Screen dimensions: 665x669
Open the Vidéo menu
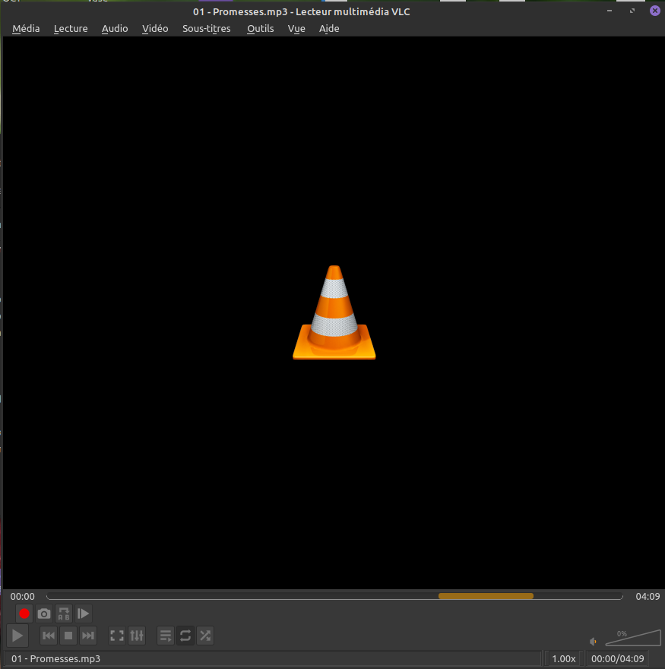click(x=155, y=29)
